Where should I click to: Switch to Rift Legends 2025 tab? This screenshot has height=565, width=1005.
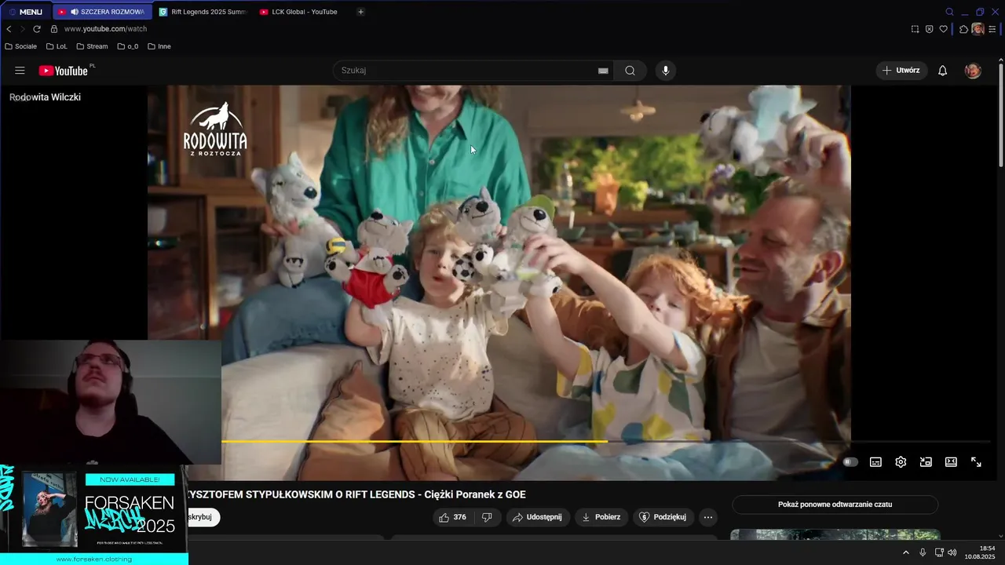point(203,12)
